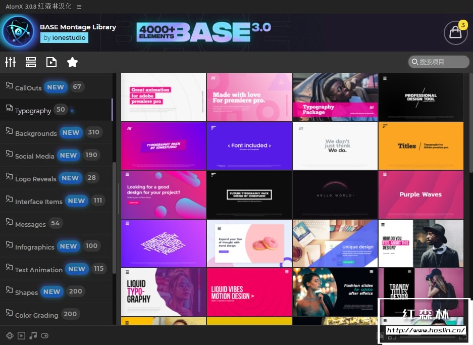473x345 pixels.
Task: Select the 'Isometric Typography' thumbnail
Action: point(164,243)
